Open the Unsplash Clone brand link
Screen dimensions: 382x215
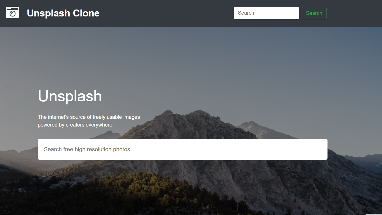click(63, 13)
